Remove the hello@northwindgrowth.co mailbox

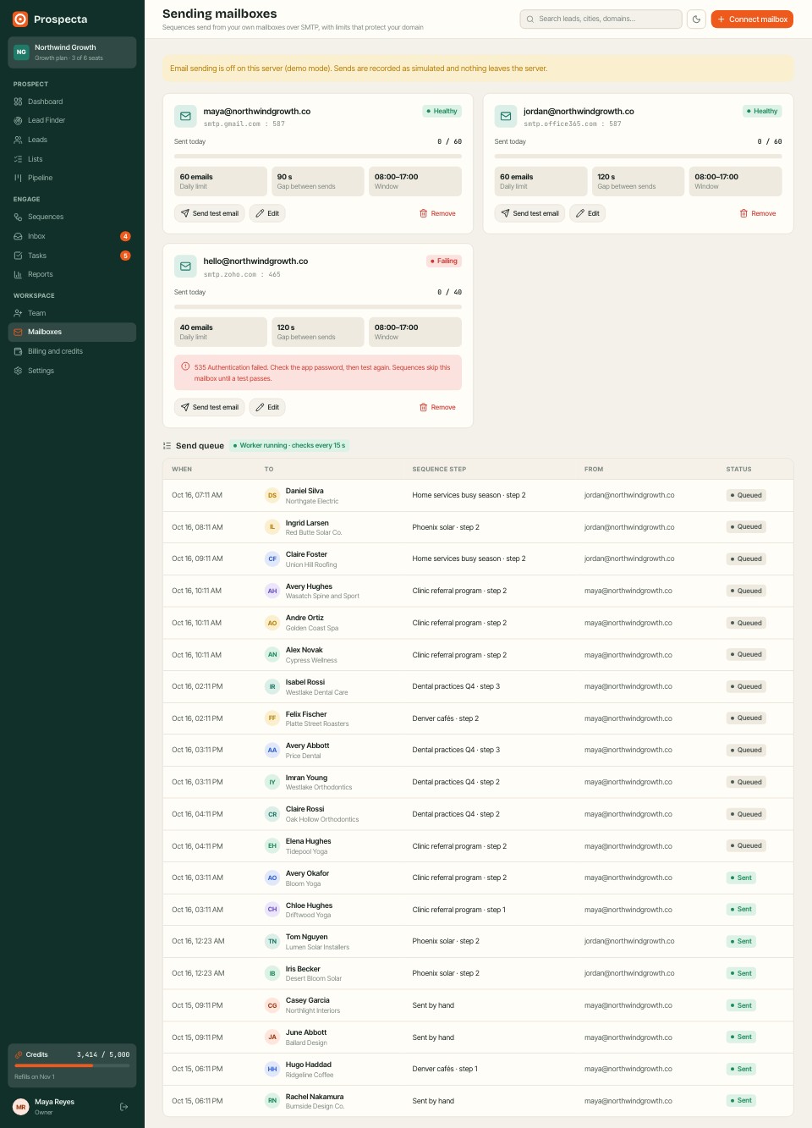pyautogui.click(x=438, y=407)
